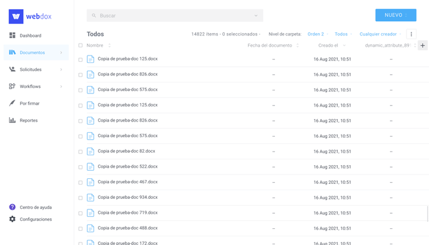Open Configuraciones link
The height and width of the screenshot is (245, 429).
(x=36, y=219)
